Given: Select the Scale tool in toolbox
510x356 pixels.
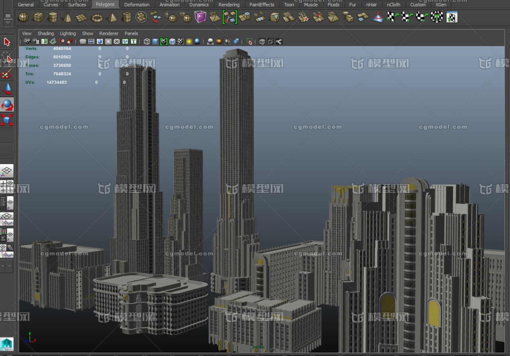Looking at the screenshot, I should [x=7, y=120].
